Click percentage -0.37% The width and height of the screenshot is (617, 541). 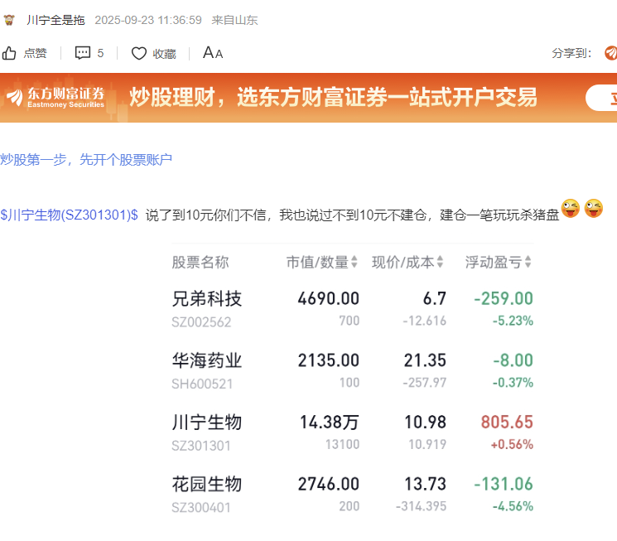coord(513,383)
